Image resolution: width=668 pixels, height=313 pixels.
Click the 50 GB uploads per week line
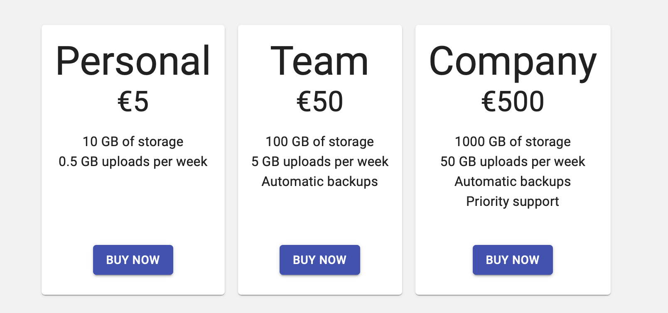[x=513, y=161]
